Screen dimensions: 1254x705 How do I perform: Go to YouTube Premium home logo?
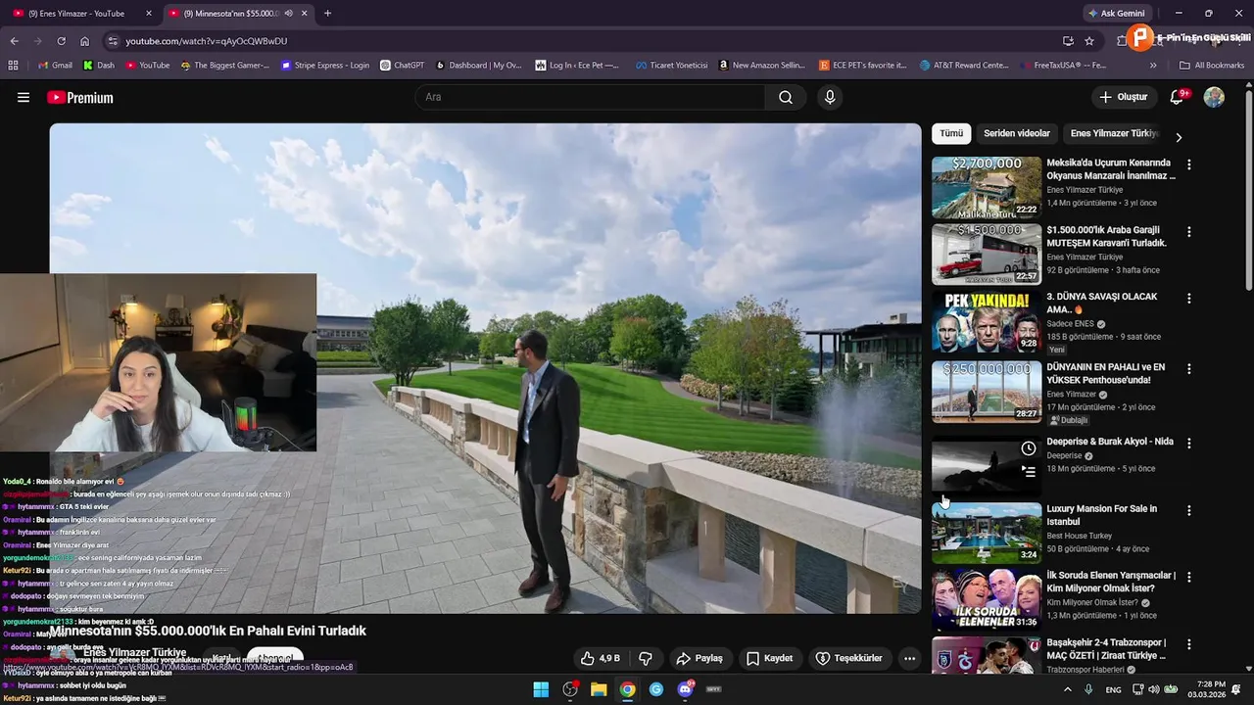(x=80, y=98)
